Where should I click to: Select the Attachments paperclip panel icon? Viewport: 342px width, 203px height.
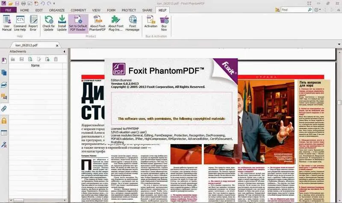pos(4,109)
